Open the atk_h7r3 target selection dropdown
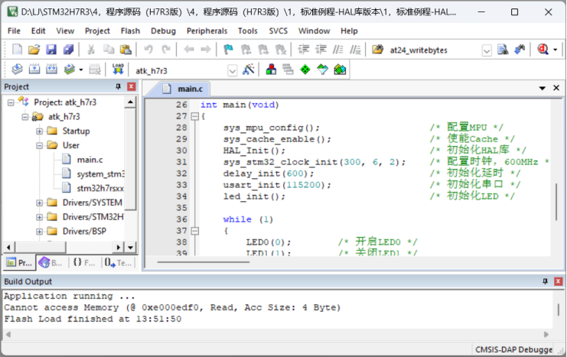Screen dimensions: 567x357 pyautogui.click(x=233, y=70)
